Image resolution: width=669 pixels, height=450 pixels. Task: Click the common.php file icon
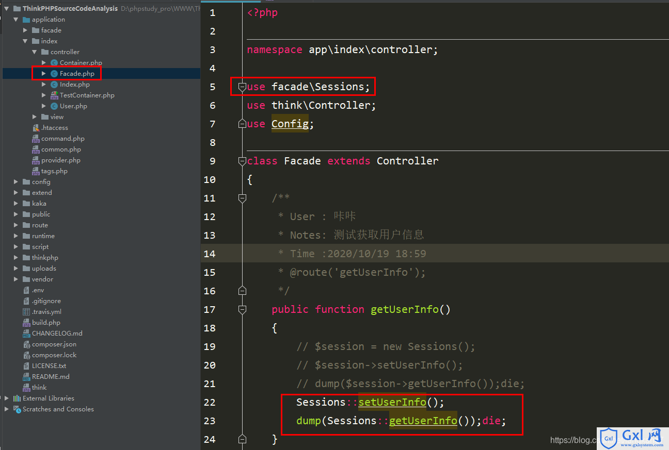point(36,149)
